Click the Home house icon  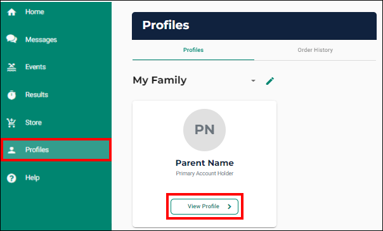coord(11,12)
